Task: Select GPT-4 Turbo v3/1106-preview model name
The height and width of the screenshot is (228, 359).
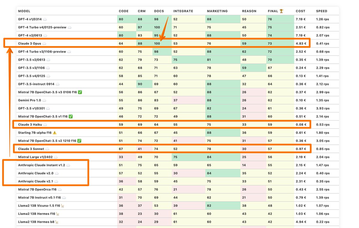Action: [x=42, y=51]
